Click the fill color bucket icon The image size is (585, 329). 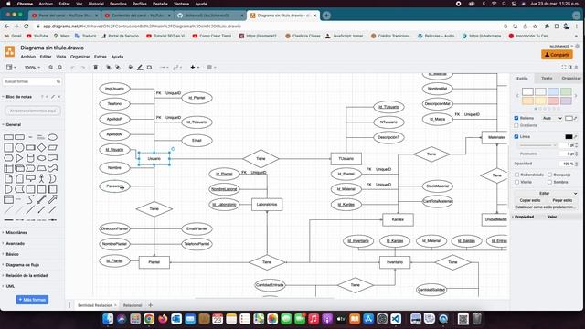click(131, 68)
